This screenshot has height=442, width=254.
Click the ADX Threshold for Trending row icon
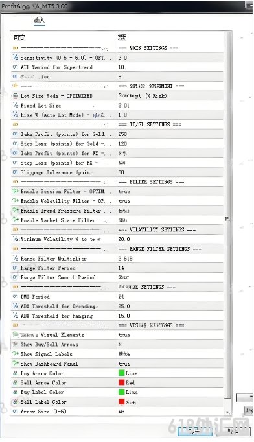[16, 306]
